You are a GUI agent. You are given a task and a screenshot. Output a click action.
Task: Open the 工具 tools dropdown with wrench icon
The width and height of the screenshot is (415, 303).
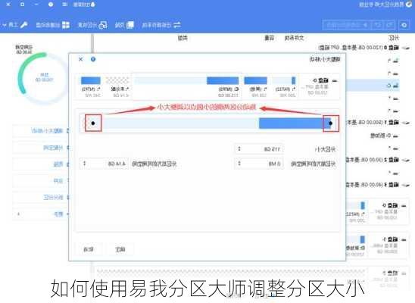[x=14, y=25]
